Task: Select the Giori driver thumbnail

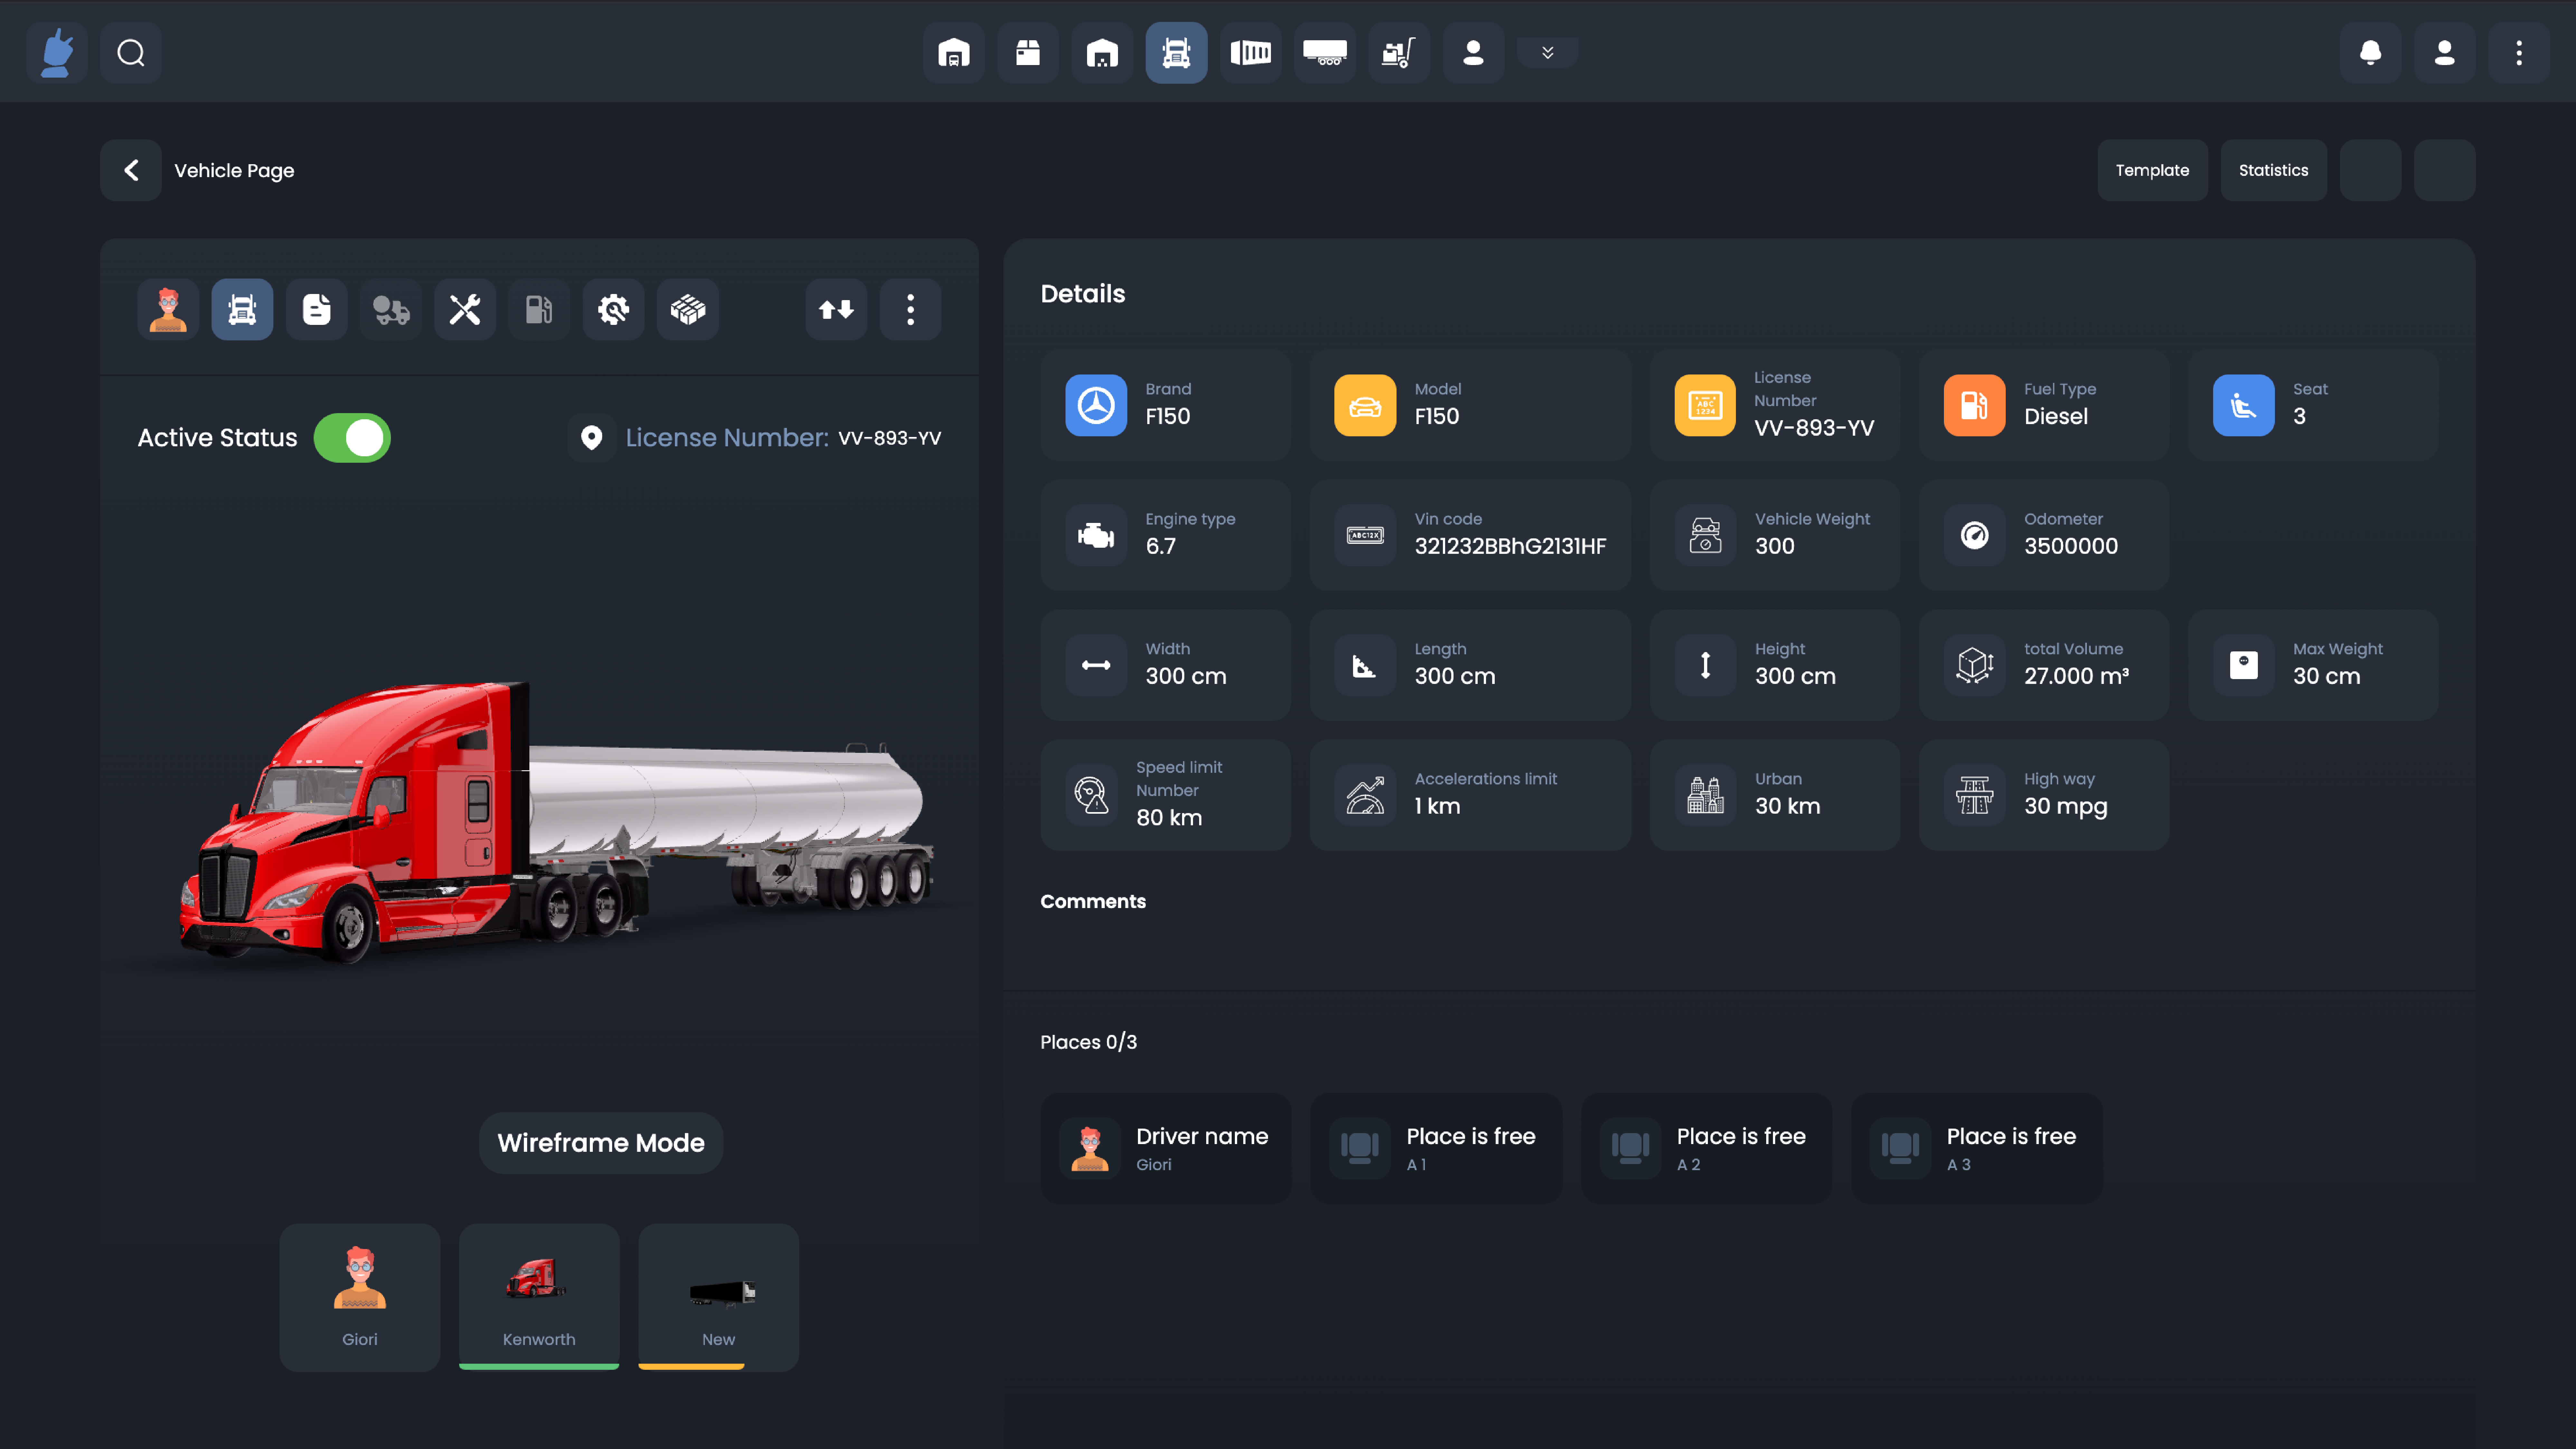Action: click(x=360, y=1297)
